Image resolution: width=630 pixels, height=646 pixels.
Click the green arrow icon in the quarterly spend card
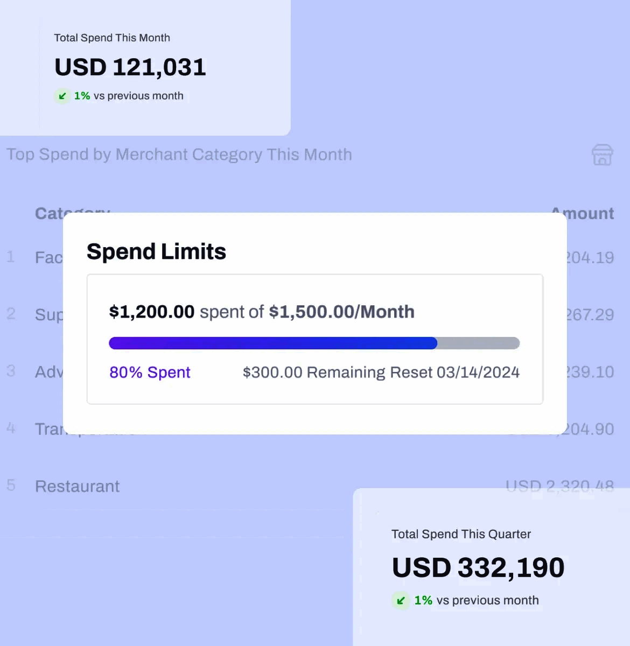[401, 600]
